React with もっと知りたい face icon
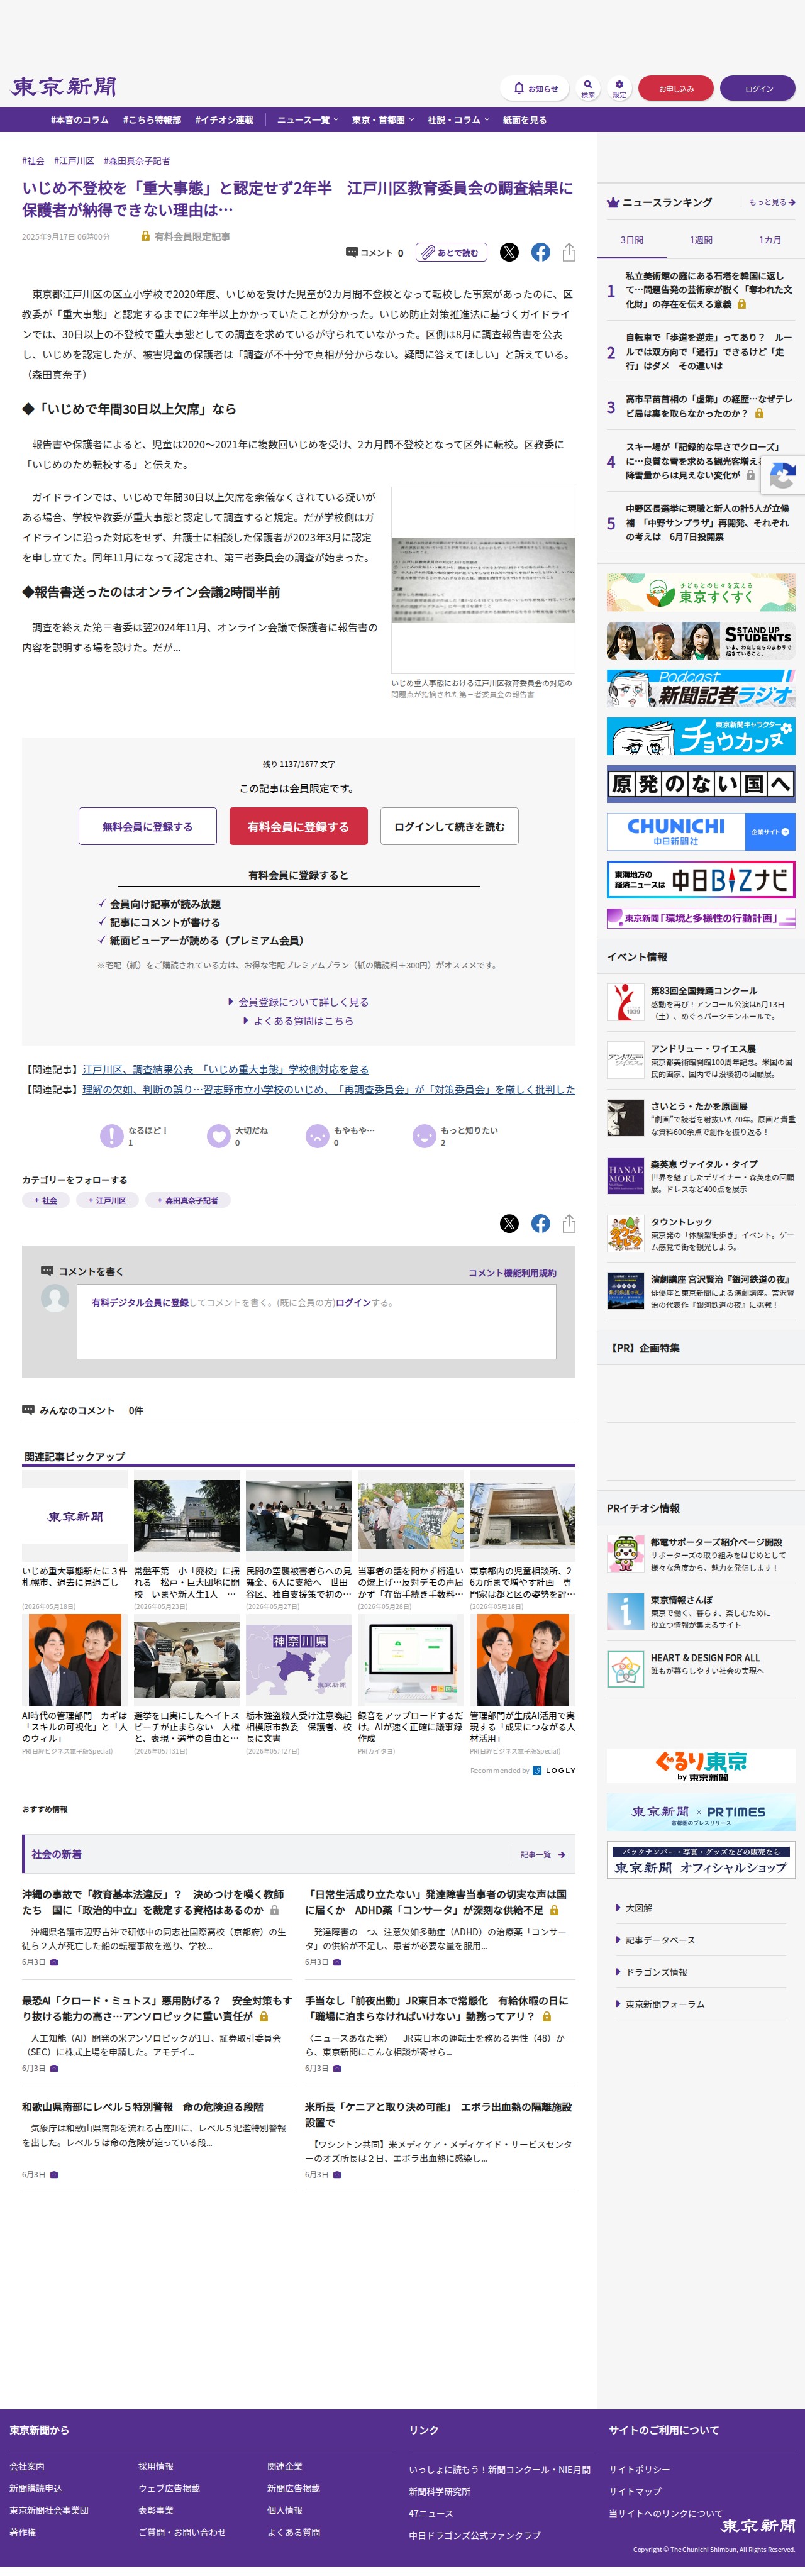 click(424, 1135)
